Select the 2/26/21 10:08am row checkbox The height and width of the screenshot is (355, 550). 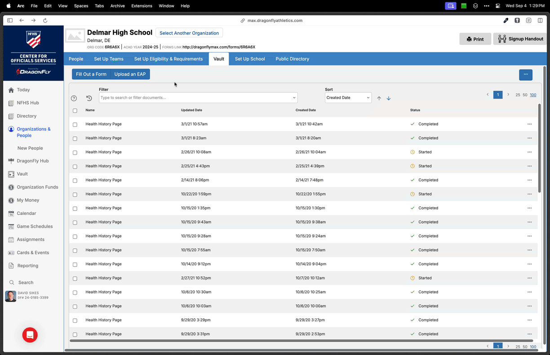[75, 152]
